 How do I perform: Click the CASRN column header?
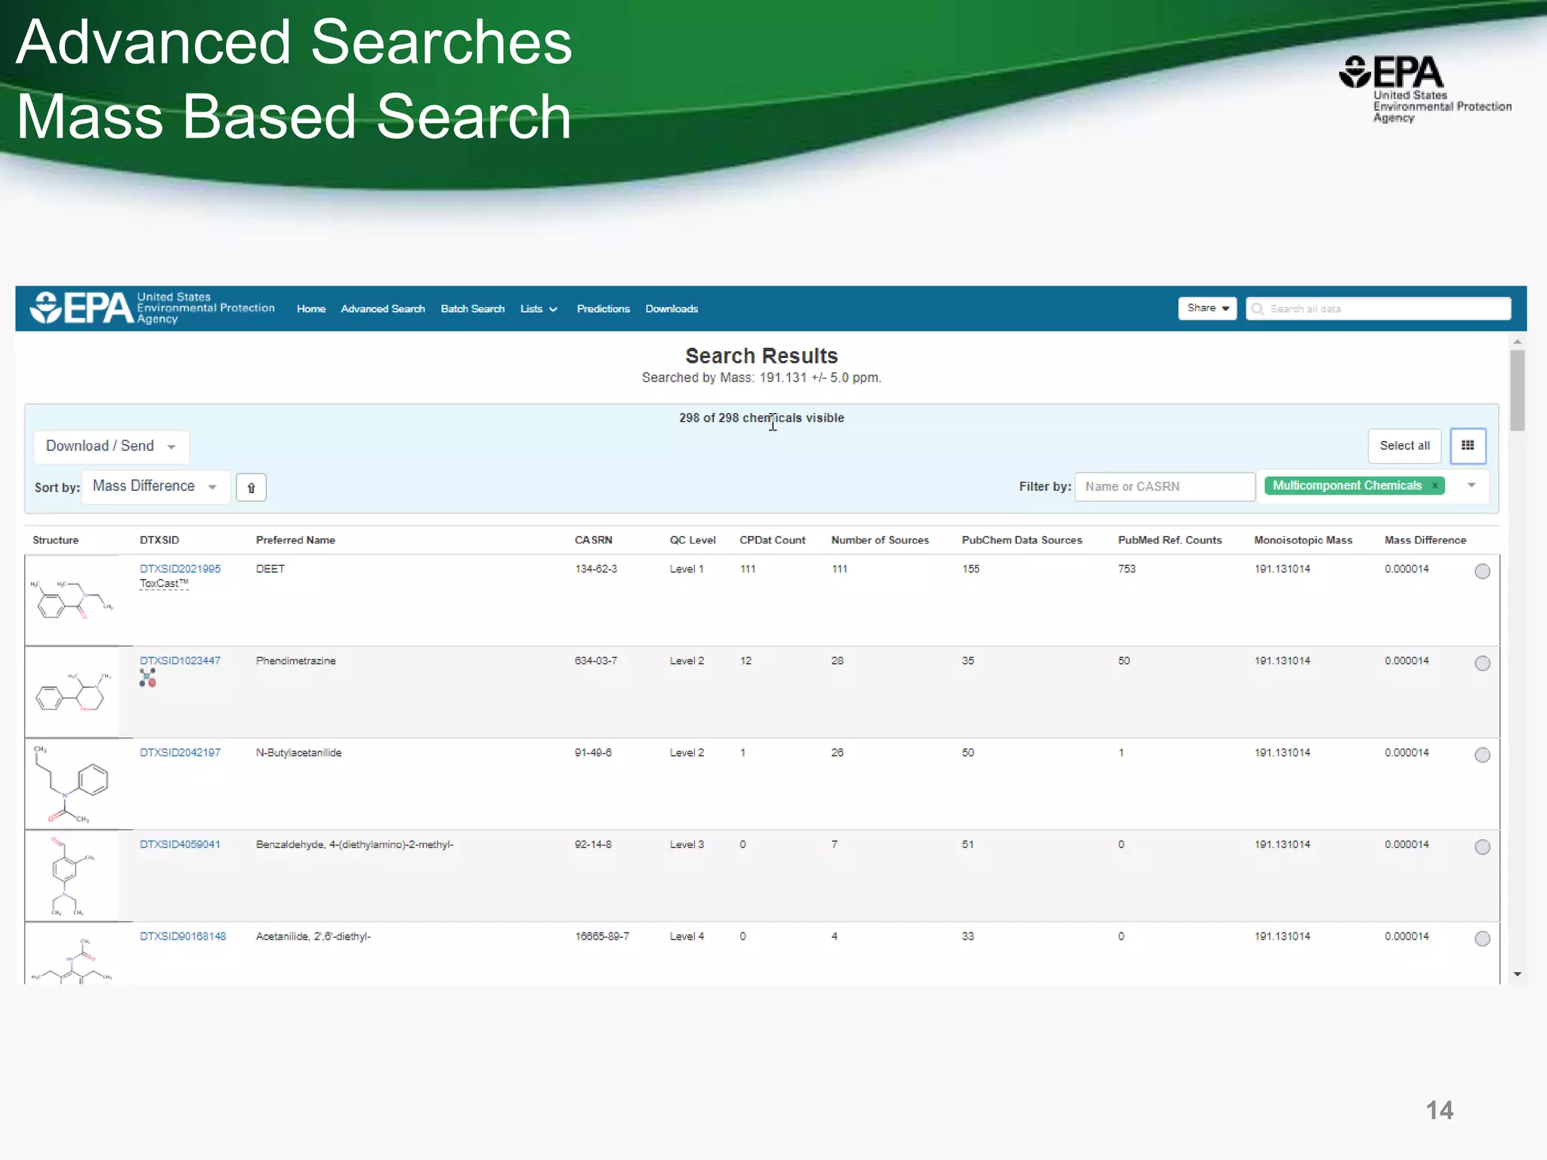point(594,540)
